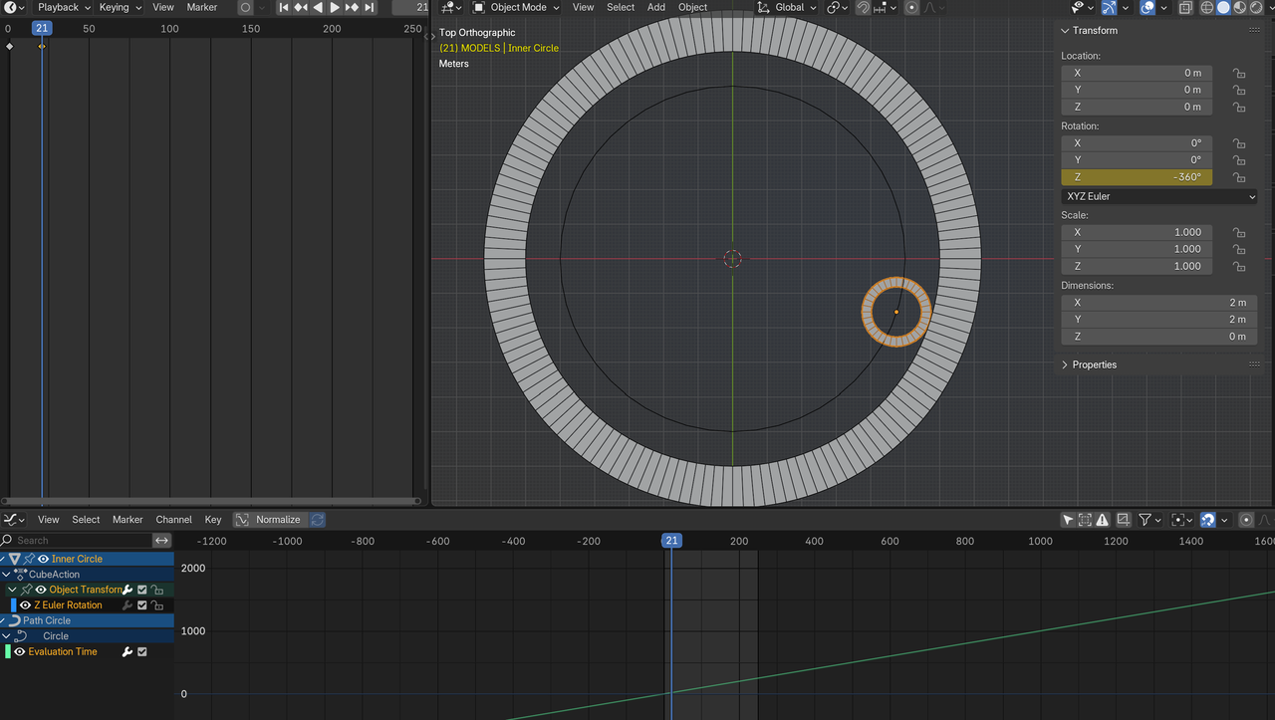This screenshot has width=1275, height=720.
Task: Toggle X-ray view icon
Action: (x=1185, y=7)
